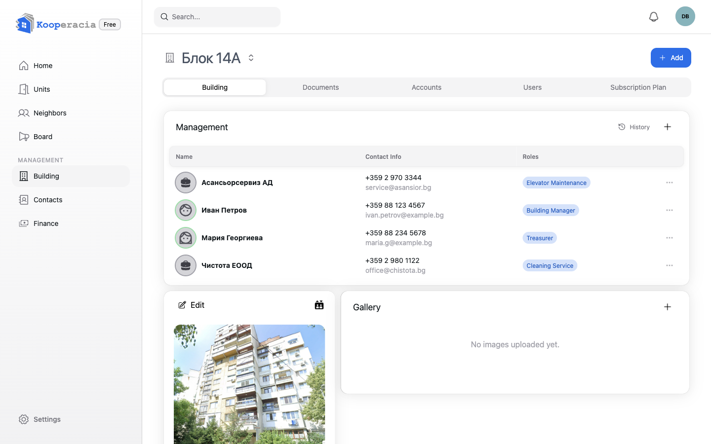Go to Home in sidebar
Image resolution: width=711 pixels, height=444 pixels.
(71, 66)
